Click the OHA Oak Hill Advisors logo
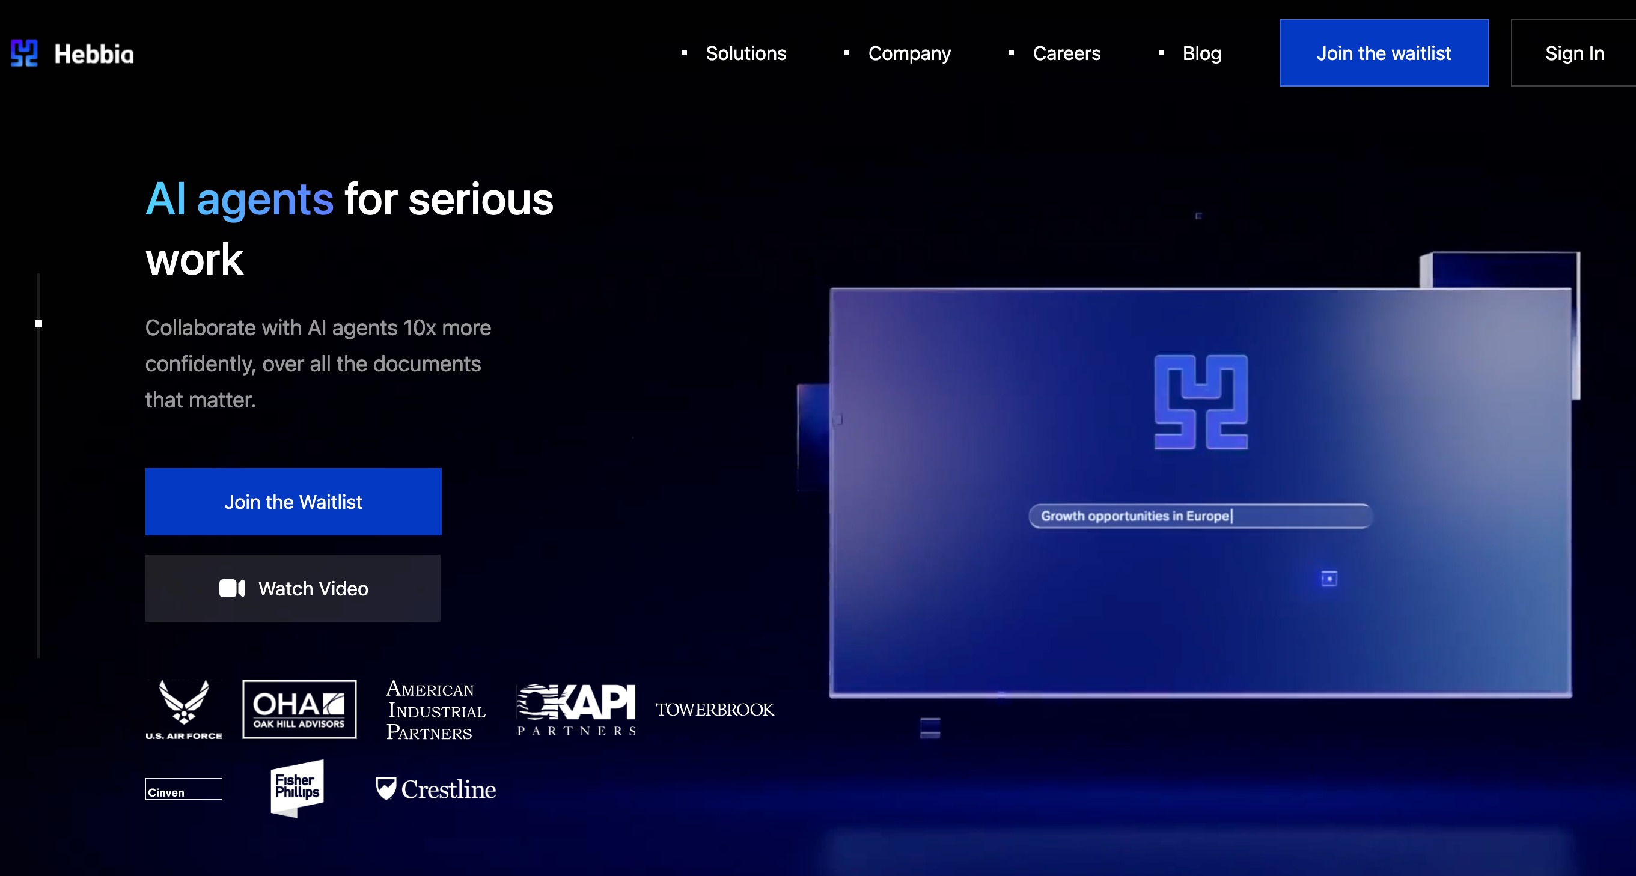 tap(299, 709)
